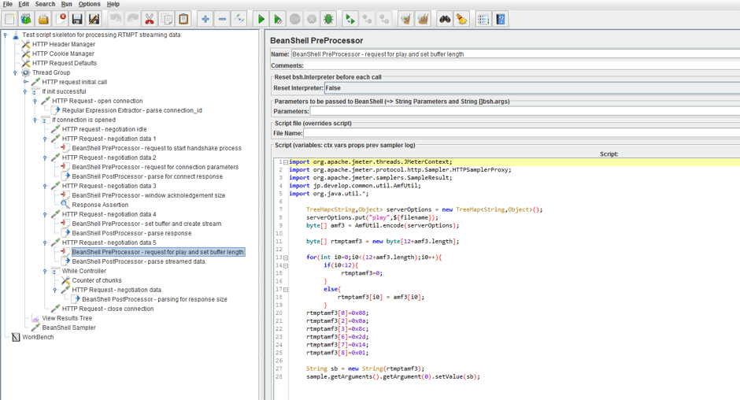This screenshot has width=740, height=400.
Task: Collapse the If init successful node handle
Action: point(25,91)
